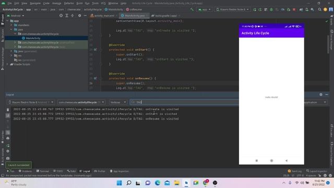Viewport: 334px width, 188px height.
Task: Hide the Logcat panel with minus icon
Action: [x=327, y=95]
